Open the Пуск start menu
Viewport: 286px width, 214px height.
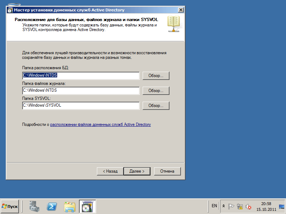pos(10,207)
